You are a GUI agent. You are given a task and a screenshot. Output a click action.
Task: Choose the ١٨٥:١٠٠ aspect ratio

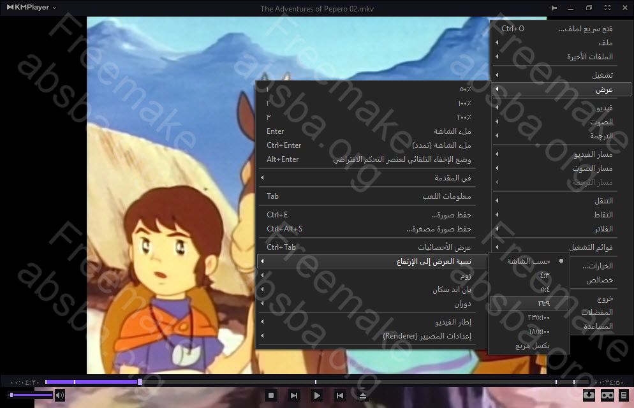click(529, 331)
